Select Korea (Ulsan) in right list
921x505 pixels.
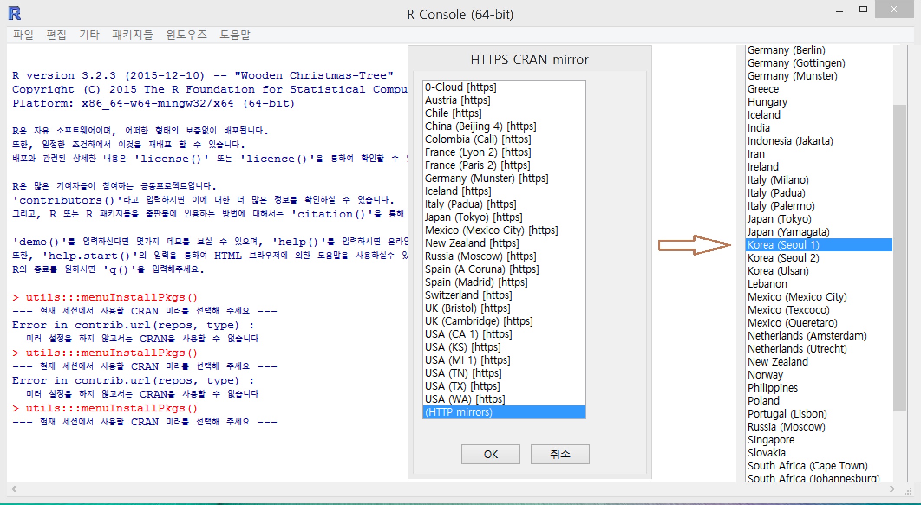click(x=819, y=271)
